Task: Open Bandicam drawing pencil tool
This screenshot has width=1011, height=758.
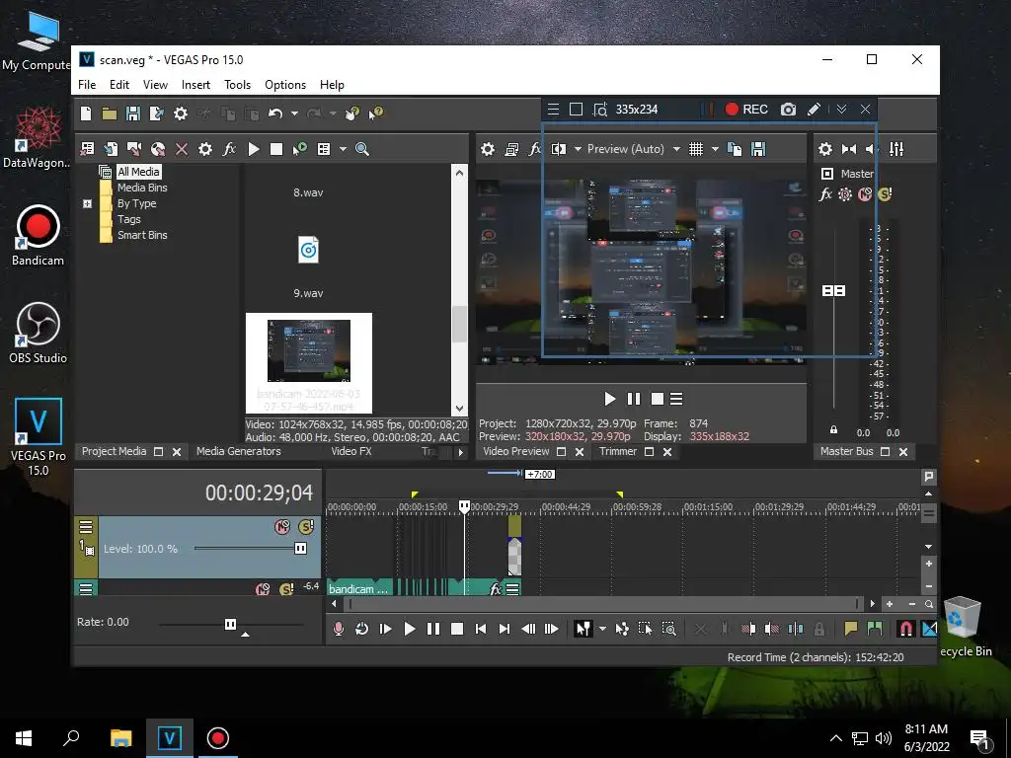Action: (814, 110)
